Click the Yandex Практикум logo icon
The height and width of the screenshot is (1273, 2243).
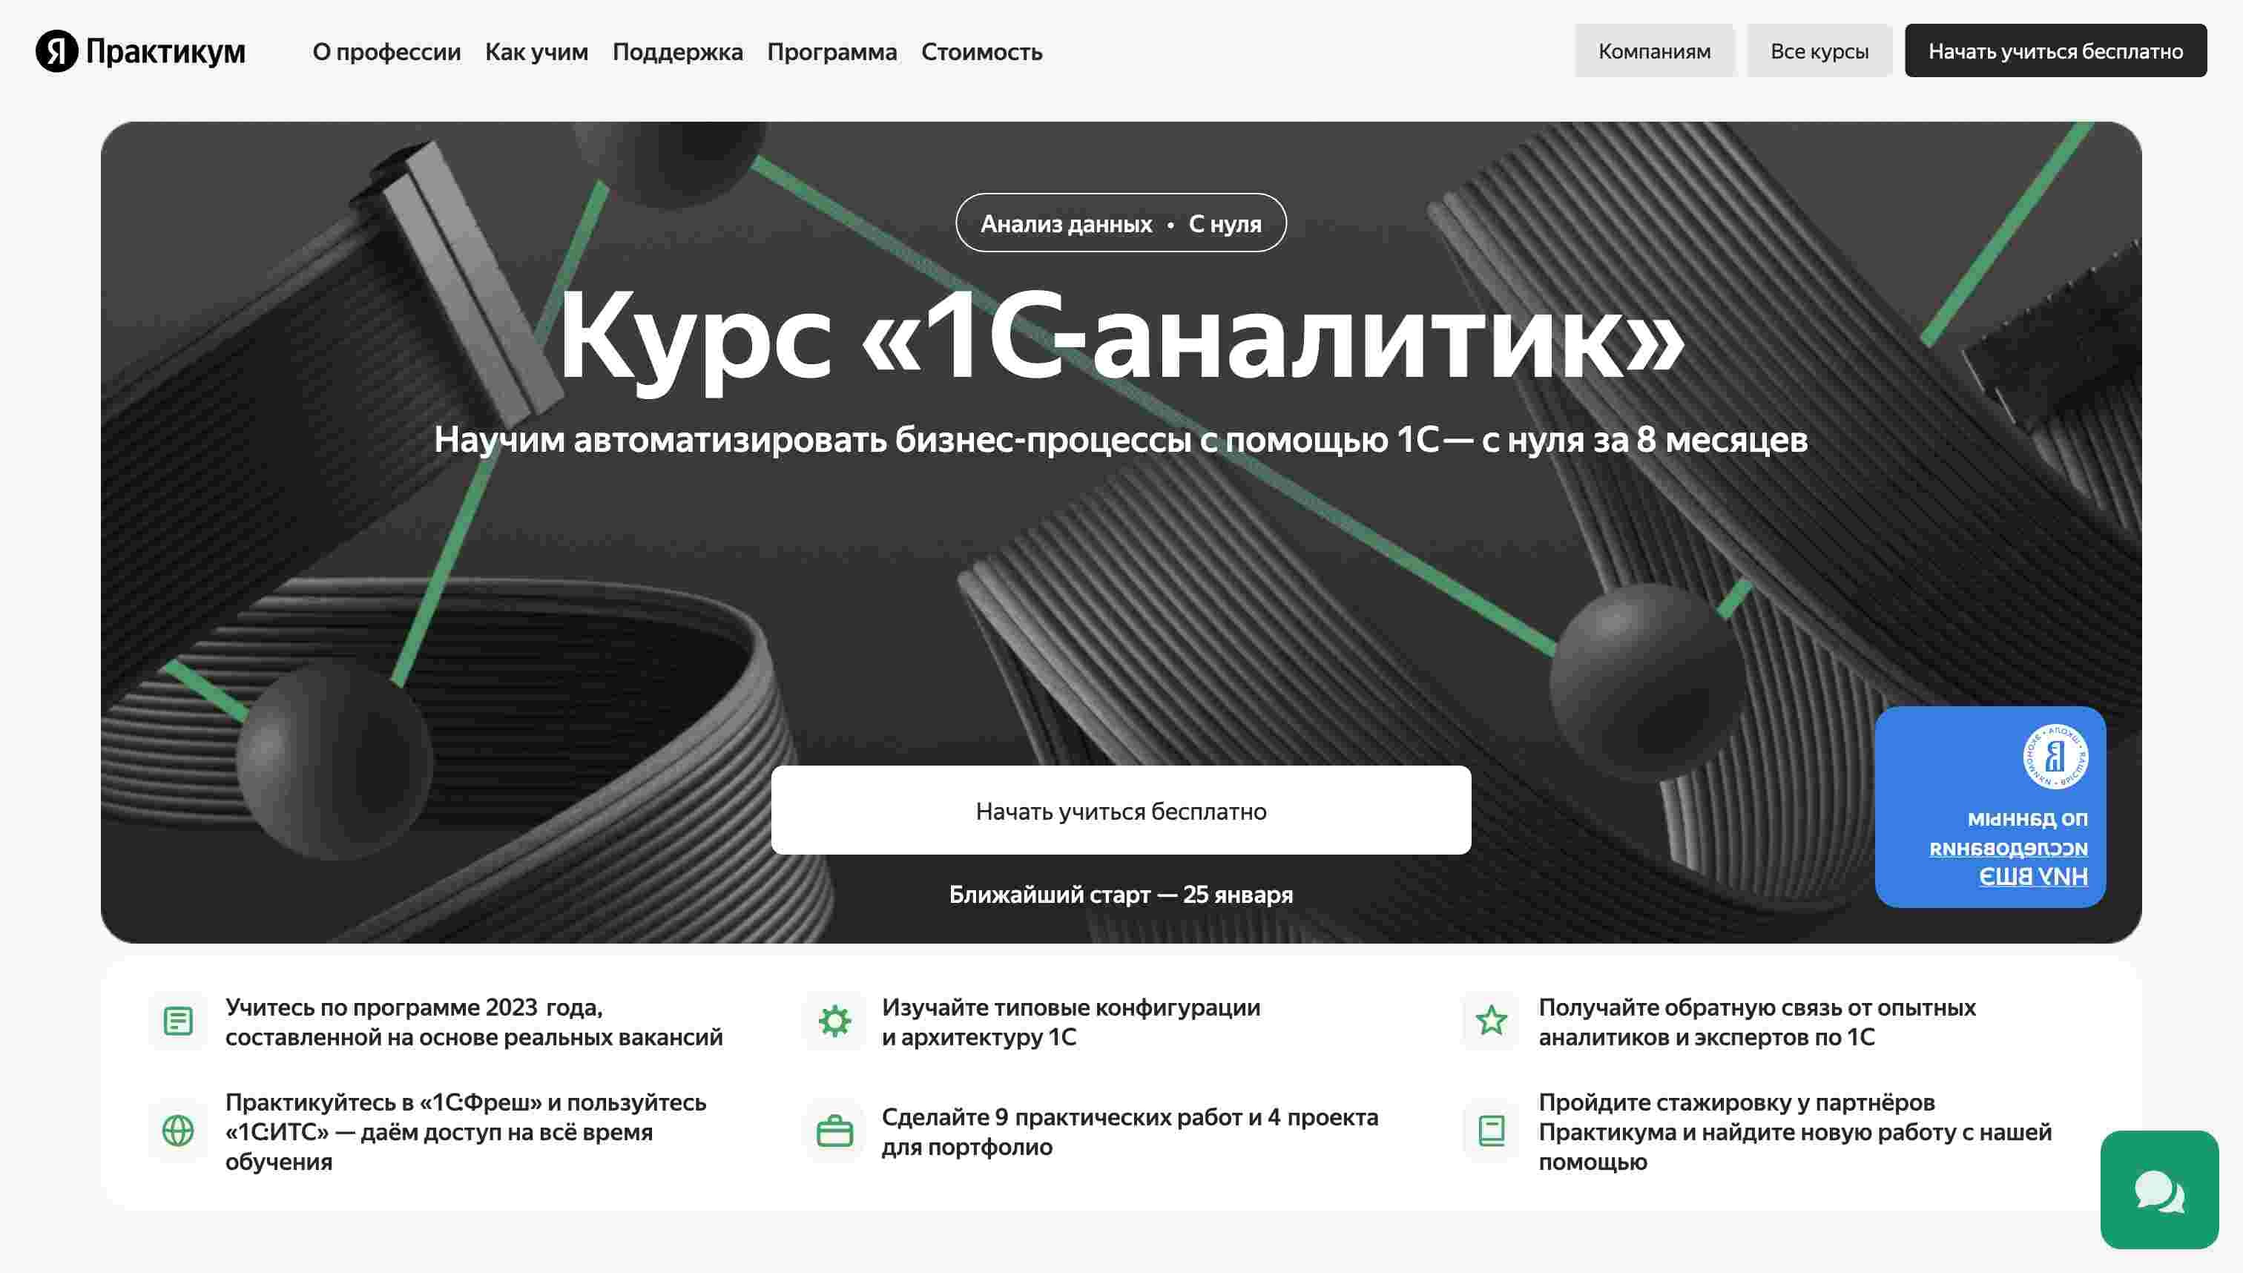pyautogui.click(x=57, y=50)
